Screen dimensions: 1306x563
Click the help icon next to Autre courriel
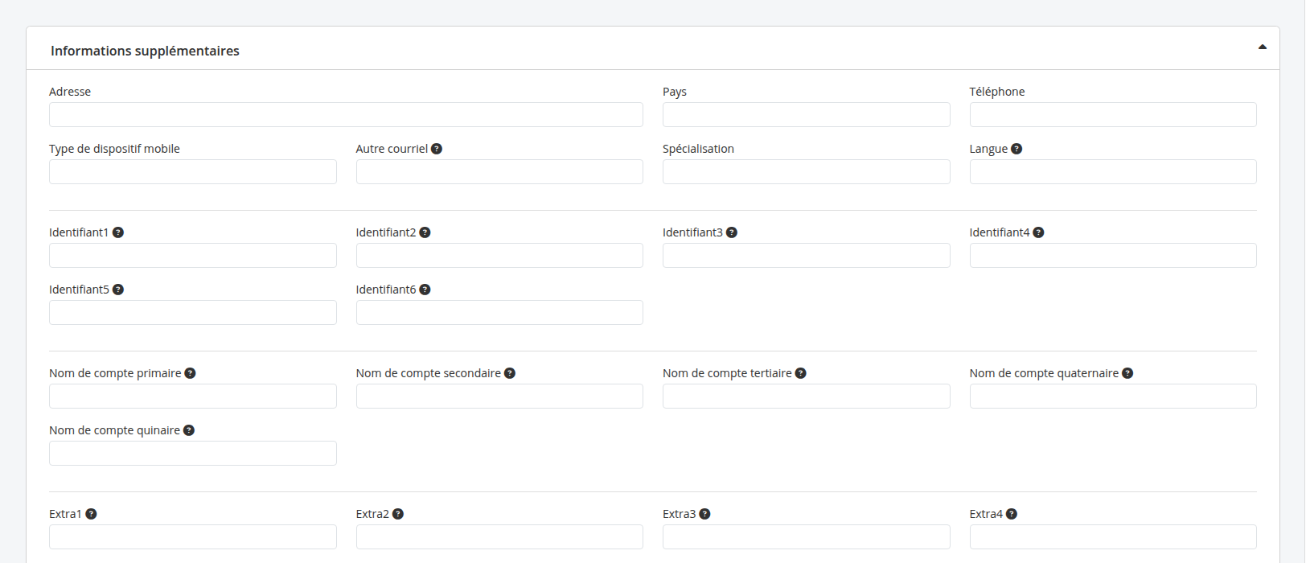pos(437,149)
